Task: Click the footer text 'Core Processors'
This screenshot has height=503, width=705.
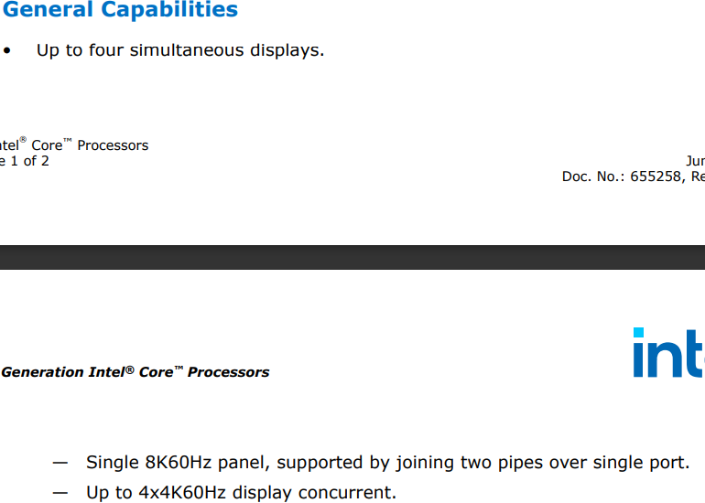Action: pyautogui.click(x=90, y=145)
